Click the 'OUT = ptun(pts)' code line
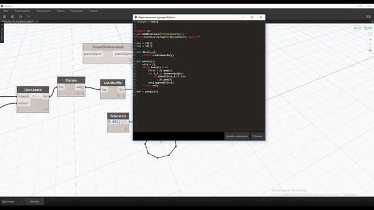The height and width of the screenshot is (210, 374). tap(147, 92)
